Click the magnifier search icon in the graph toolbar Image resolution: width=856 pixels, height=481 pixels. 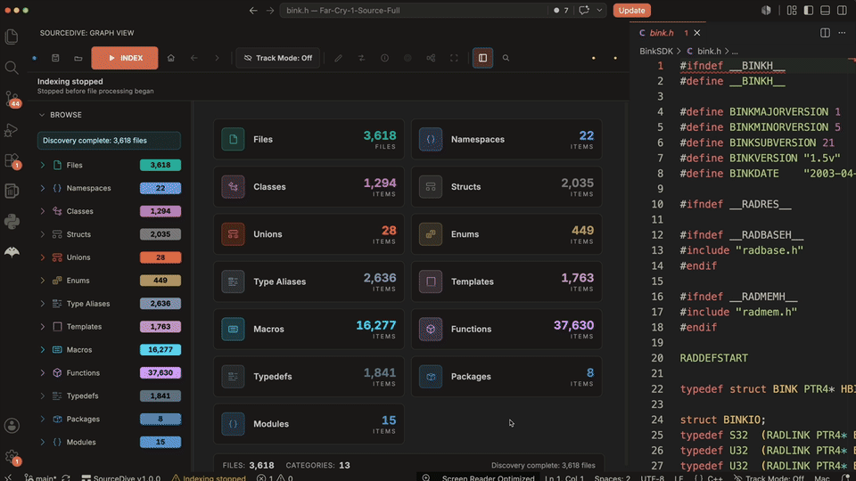click(x=506, y=58)
